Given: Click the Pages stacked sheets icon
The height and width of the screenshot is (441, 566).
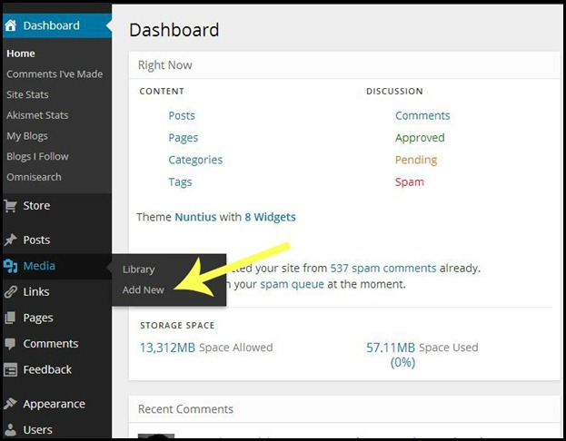Looking at the screenshot, I should pos(11,318).
